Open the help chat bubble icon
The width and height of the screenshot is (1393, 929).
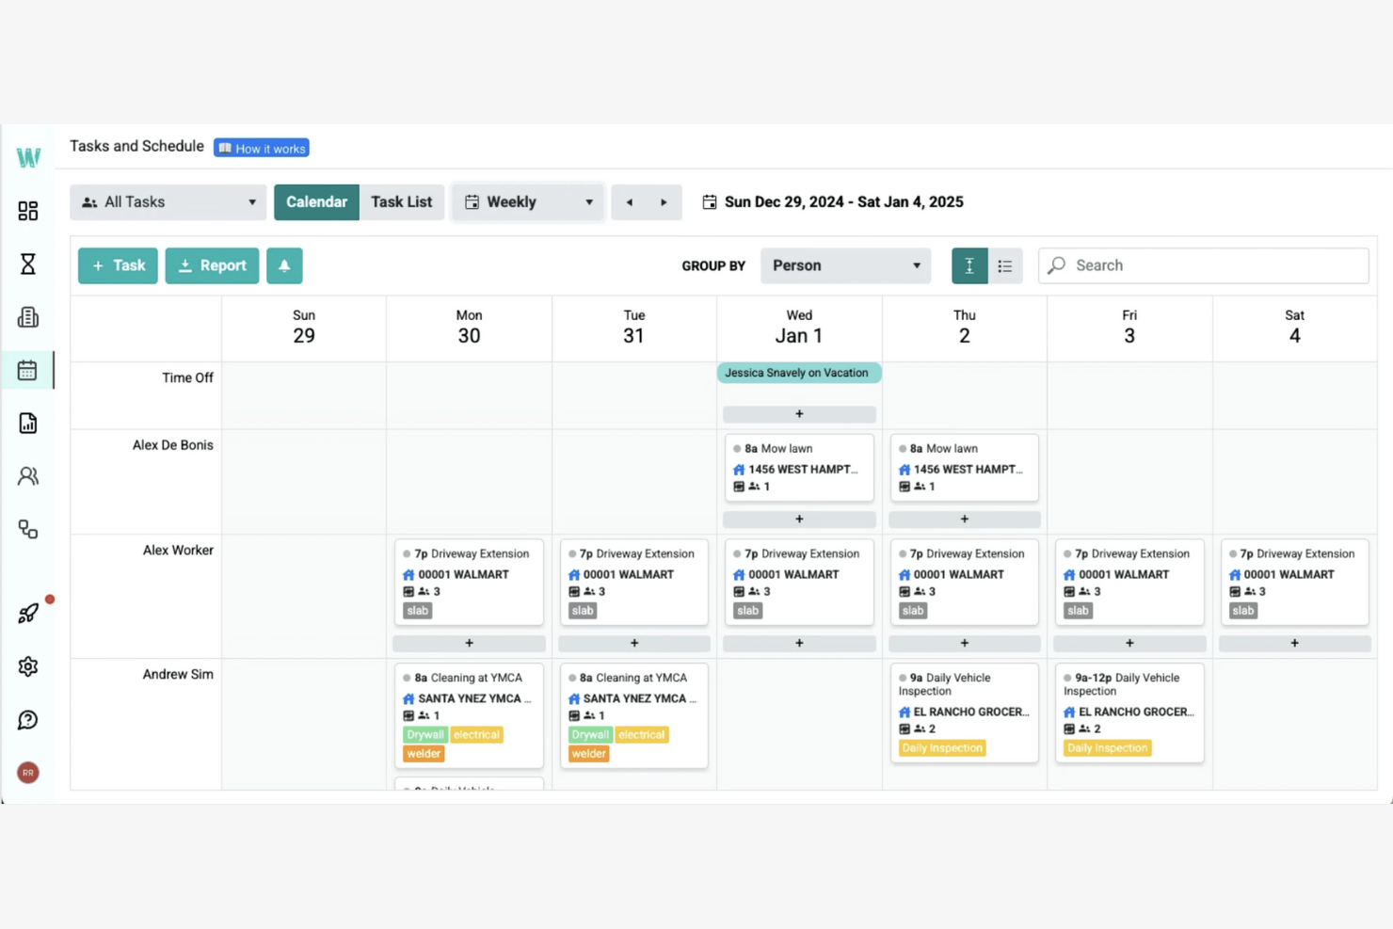[28, 720]
